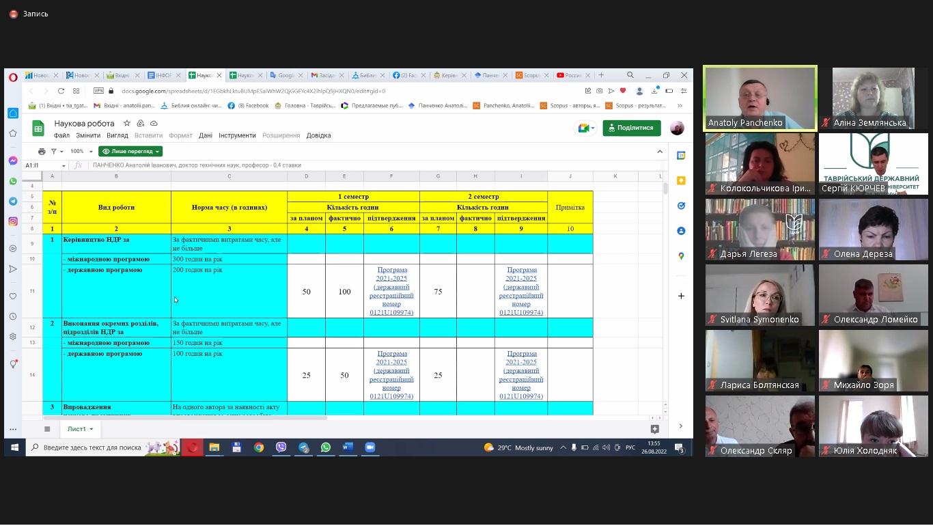Open Google Meet camera icon in header
Screen dimensions: 933x526
point(585,128)
